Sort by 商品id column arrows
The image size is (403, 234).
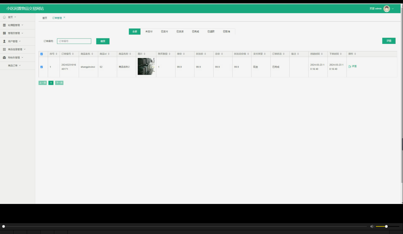[x=109, y=54]
